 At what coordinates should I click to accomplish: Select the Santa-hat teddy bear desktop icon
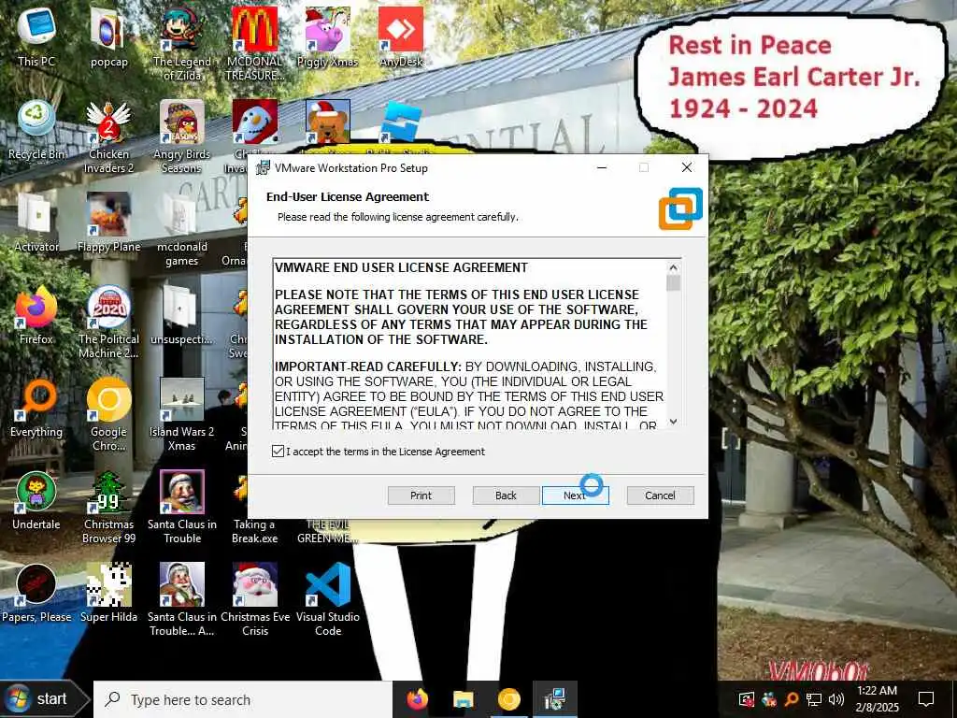(328, 121)
